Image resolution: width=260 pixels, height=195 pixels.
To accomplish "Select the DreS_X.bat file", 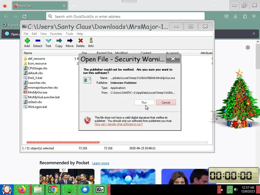I will pos(33,78).
